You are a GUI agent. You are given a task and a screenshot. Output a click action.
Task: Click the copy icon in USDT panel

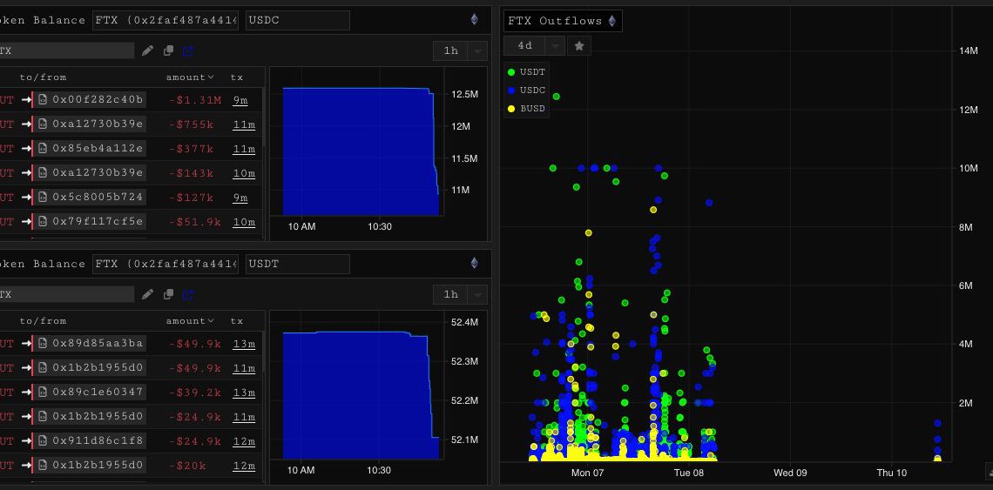pos(168,294)
